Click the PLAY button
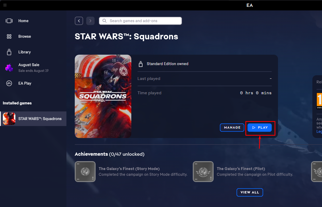This screenshot has height=207, width=322. point(259,128)
